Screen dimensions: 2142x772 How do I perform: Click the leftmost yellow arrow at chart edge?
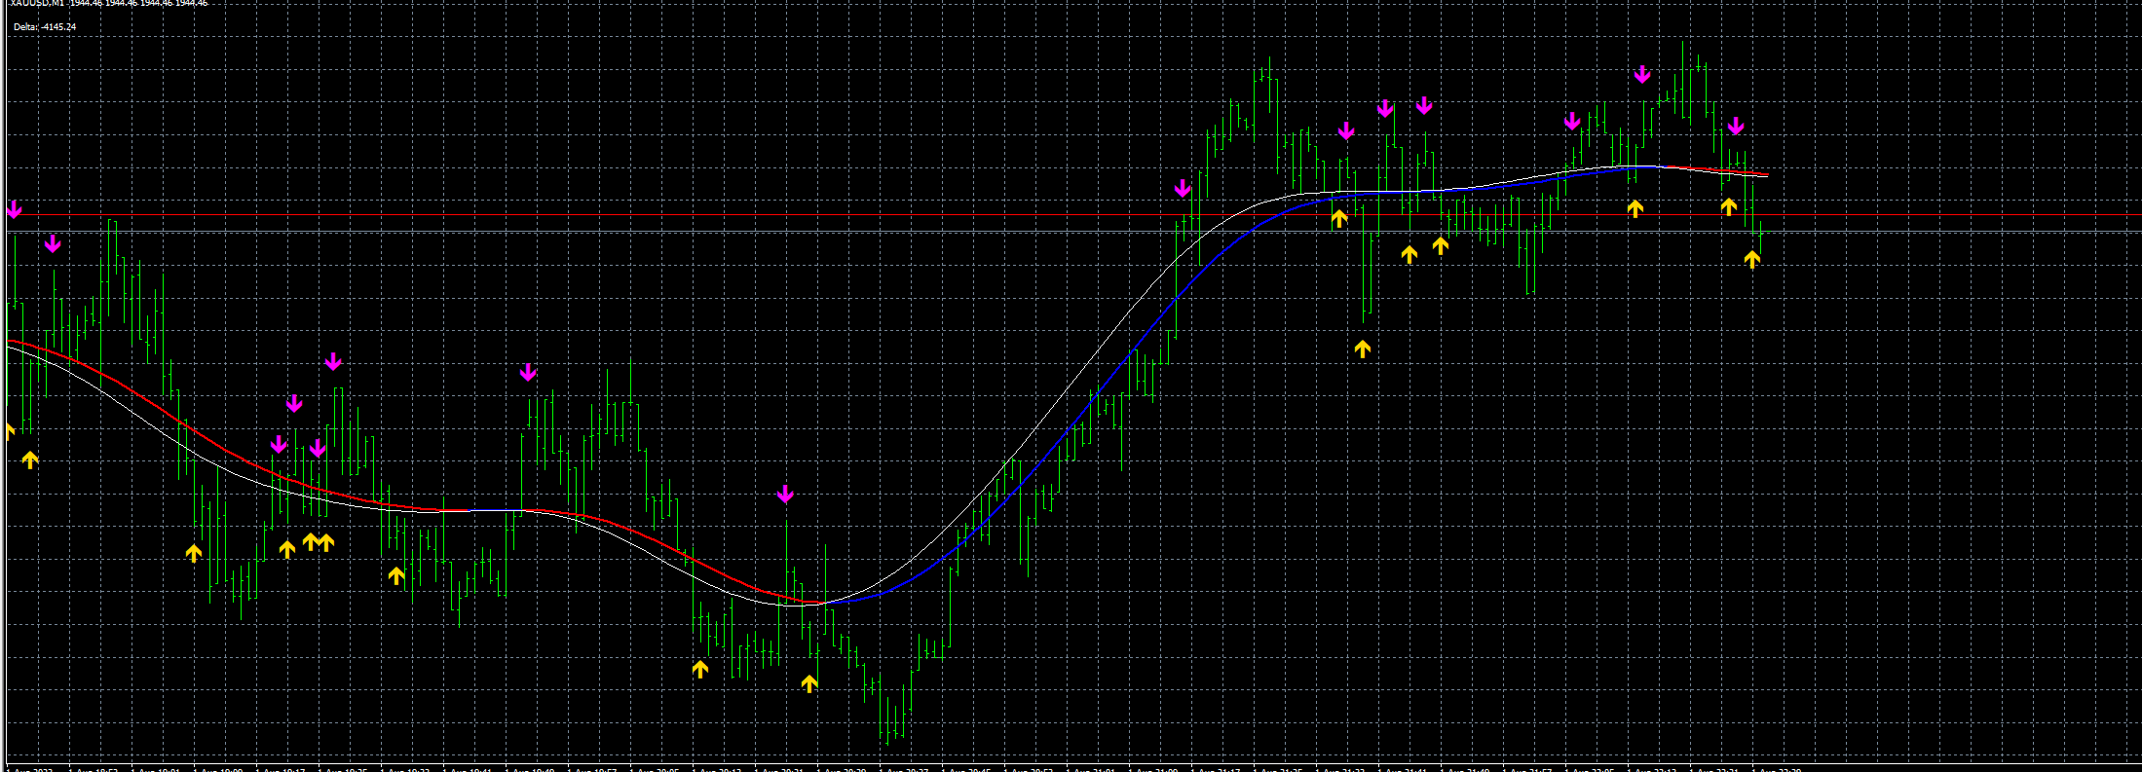(10, 431)
